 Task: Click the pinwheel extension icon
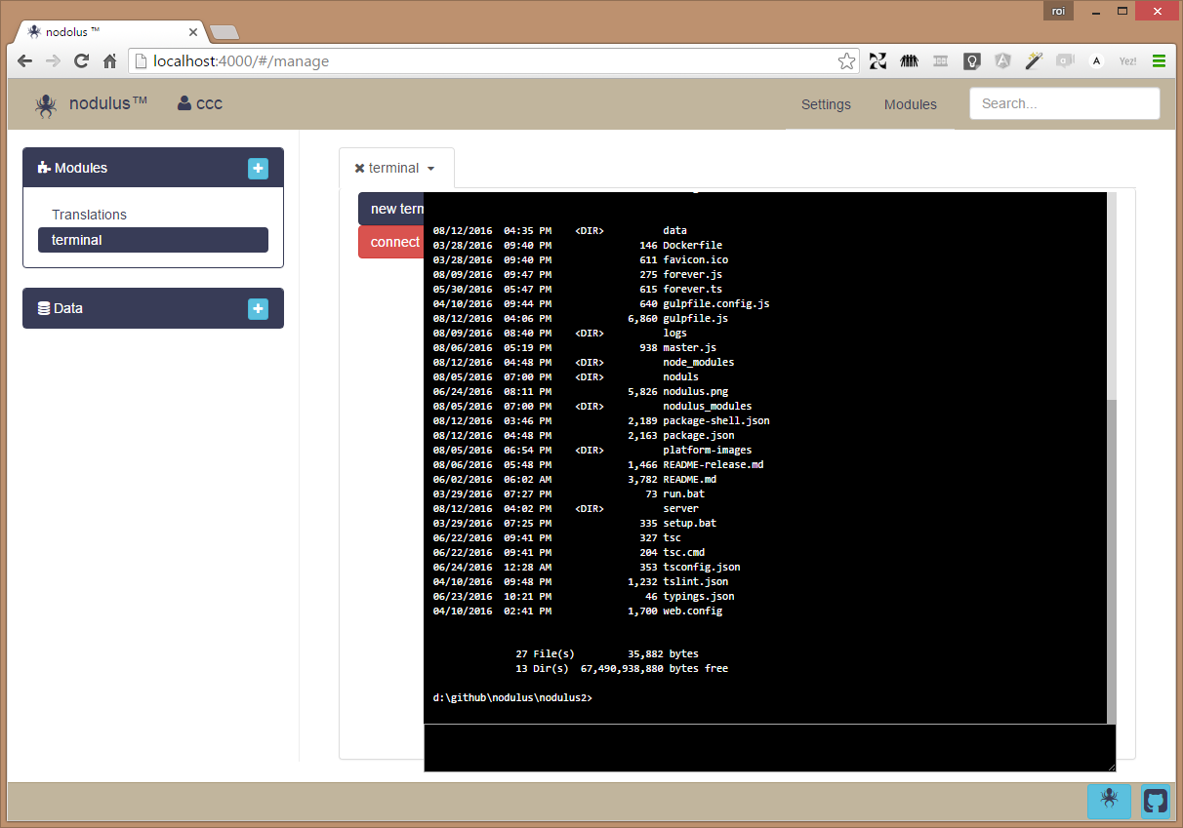(x=877, y=60)
